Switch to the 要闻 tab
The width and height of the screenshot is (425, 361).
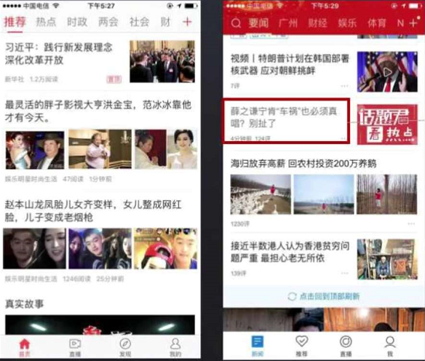pos(258,23)
